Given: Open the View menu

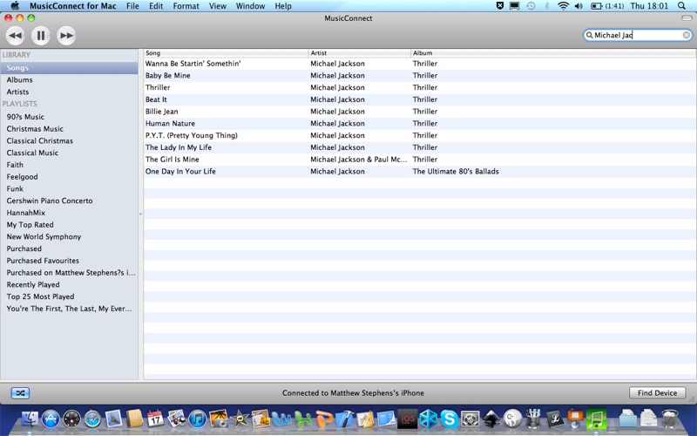Looking at the screenshot, I should click(218, 6).
